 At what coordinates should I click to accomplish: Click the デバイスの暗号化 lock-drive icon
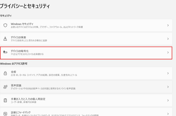click(x=5, y=52)
